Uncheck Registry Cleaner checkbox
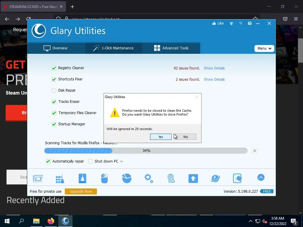This screenshot has width=303, height=227. (x=54, y=68)
